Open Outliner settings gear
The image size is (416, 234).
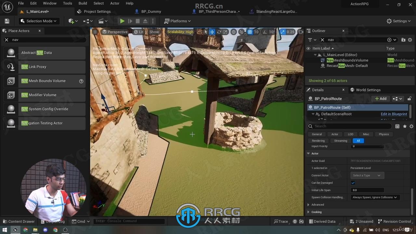[x=410, y=40]
